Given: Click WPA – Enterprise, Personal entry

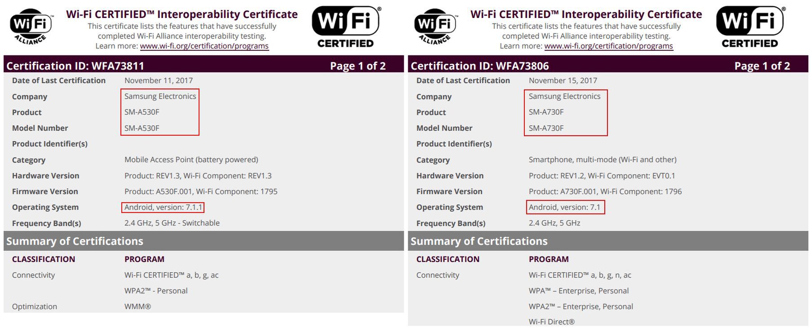Looking at the screenshot, I should (x=579, y=291).
